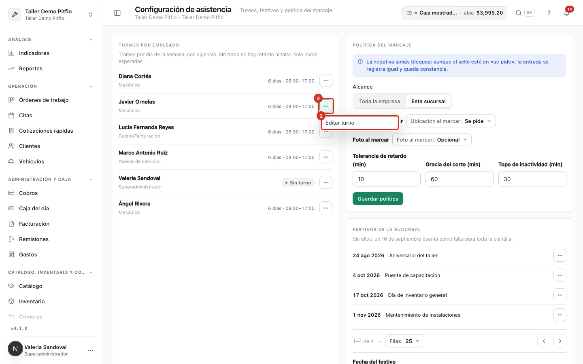Edit Tolerancia de retardo field

click(x=387, y=179)
